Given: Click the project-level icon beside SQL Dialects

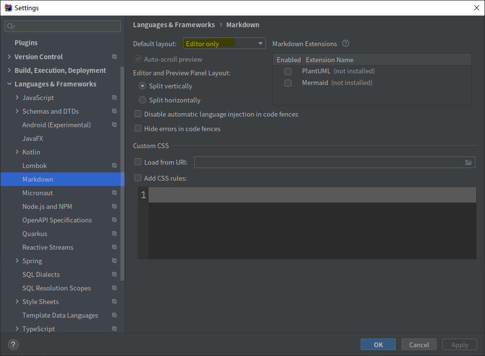Looking at the screenshot, I should (114, 274).
